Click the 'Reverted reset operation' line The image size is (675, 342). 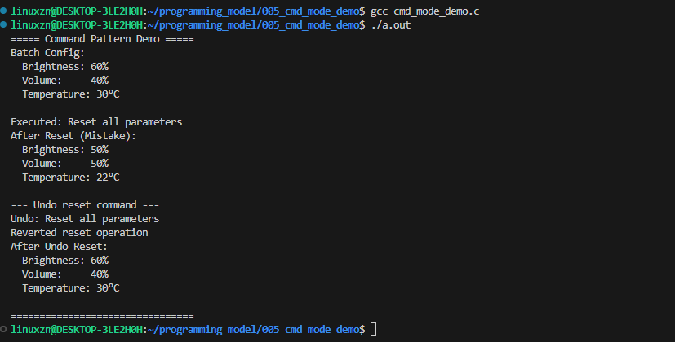79,232
